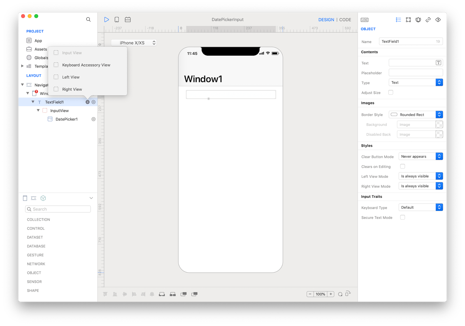Open the Border Style dropdown

416,115
